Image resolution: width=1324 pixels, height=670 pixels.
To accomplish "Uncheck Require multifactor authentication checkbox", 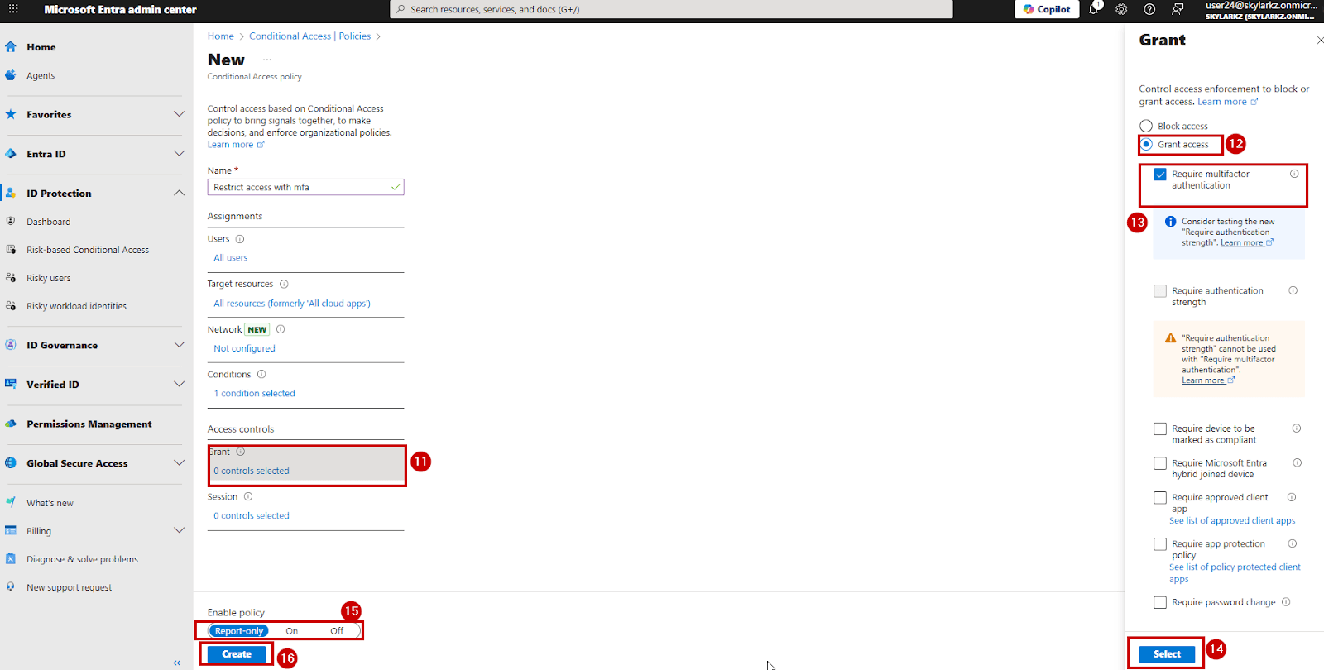I will click(1160, 175).
